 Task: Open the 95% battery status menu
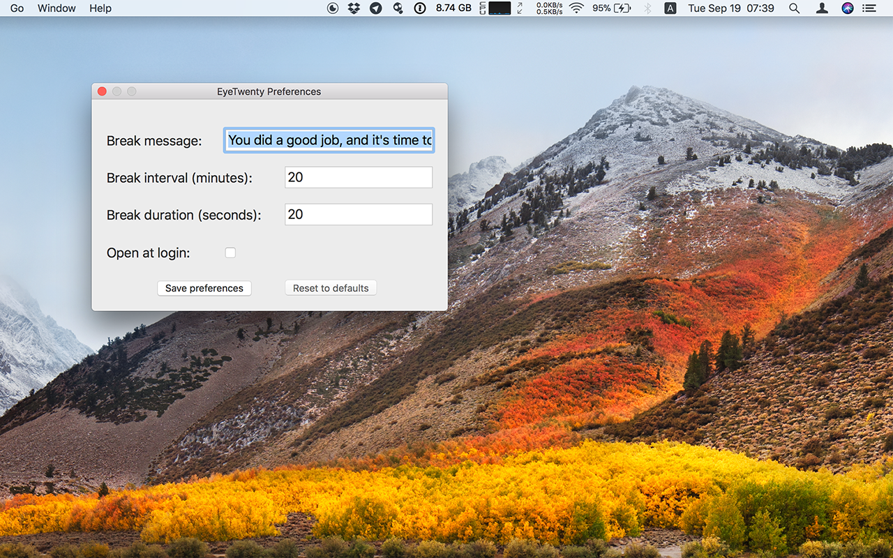tap(612, 8)
